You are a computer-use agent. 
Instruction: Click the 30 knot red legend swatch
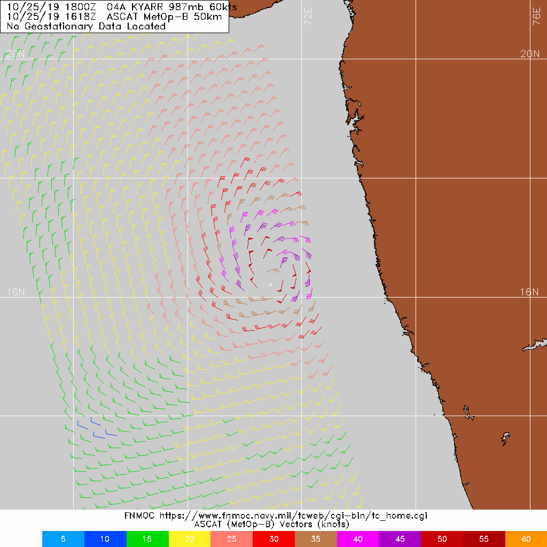273,538
